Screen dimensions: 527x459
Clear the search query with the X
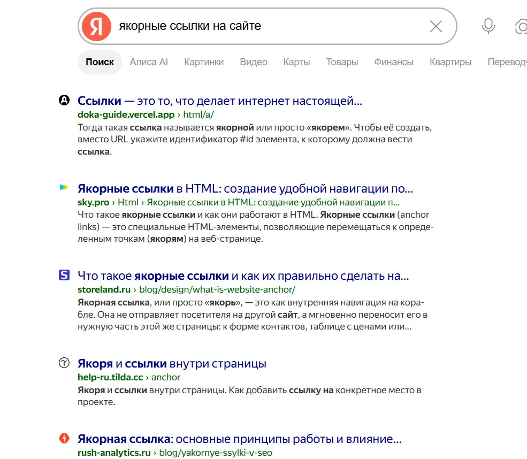tap(436, 26)
